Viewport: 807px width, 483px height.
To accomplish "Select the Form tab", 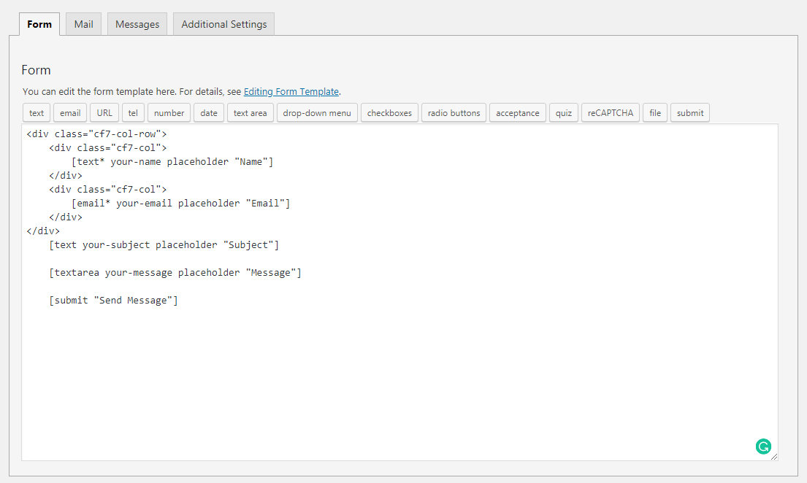I will tap(39, 24).
